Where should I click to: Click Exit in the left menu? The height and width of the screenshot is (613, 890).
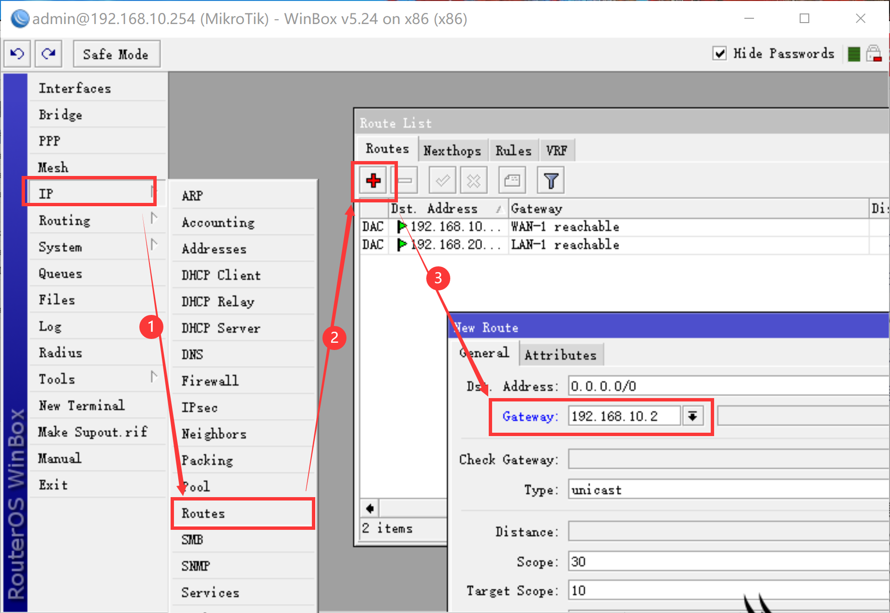pyautogui.click(x=53, y=484)
